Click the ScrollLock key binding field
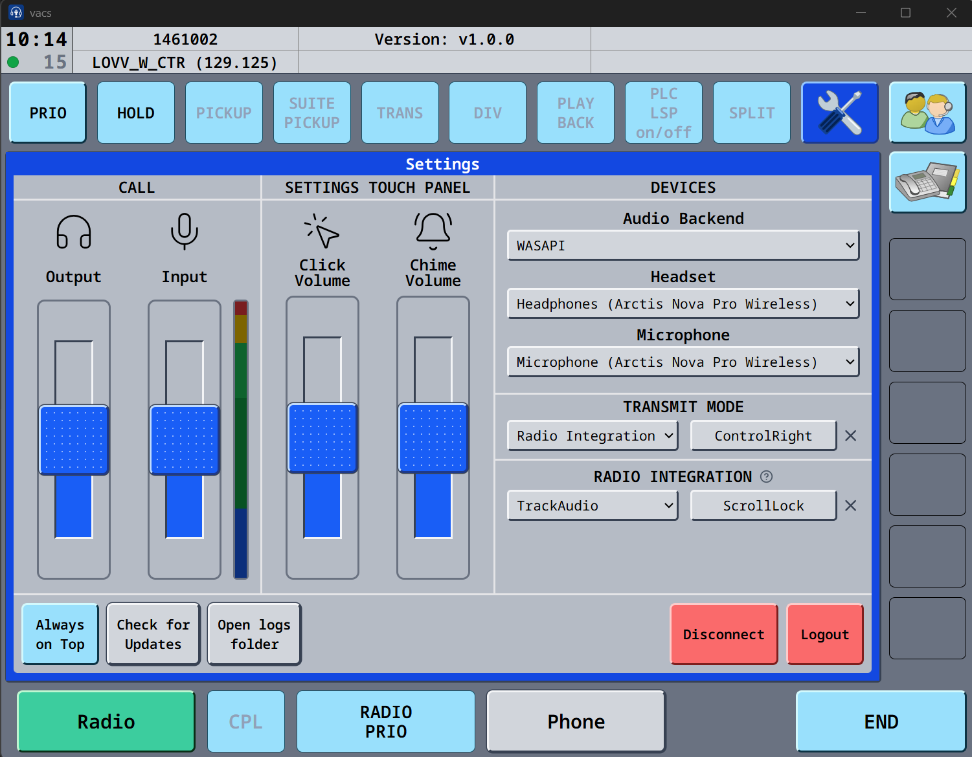Image resolution: width=972 pixels, height=757 pixels. (763, 506)
